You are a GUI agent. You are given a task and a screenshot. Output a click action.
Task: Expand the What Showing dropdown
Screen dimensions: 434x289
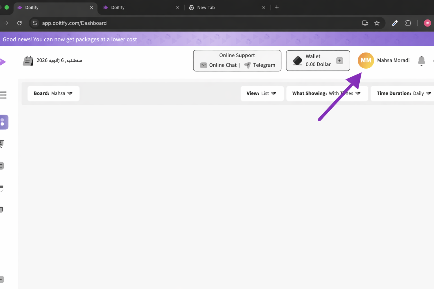327,93
